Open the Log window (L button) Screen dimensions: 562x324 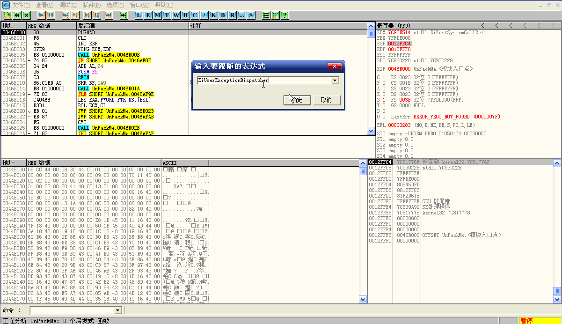point(139,15)
